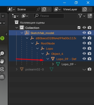Toggle RootNode render camera icon

click(89, 43)
